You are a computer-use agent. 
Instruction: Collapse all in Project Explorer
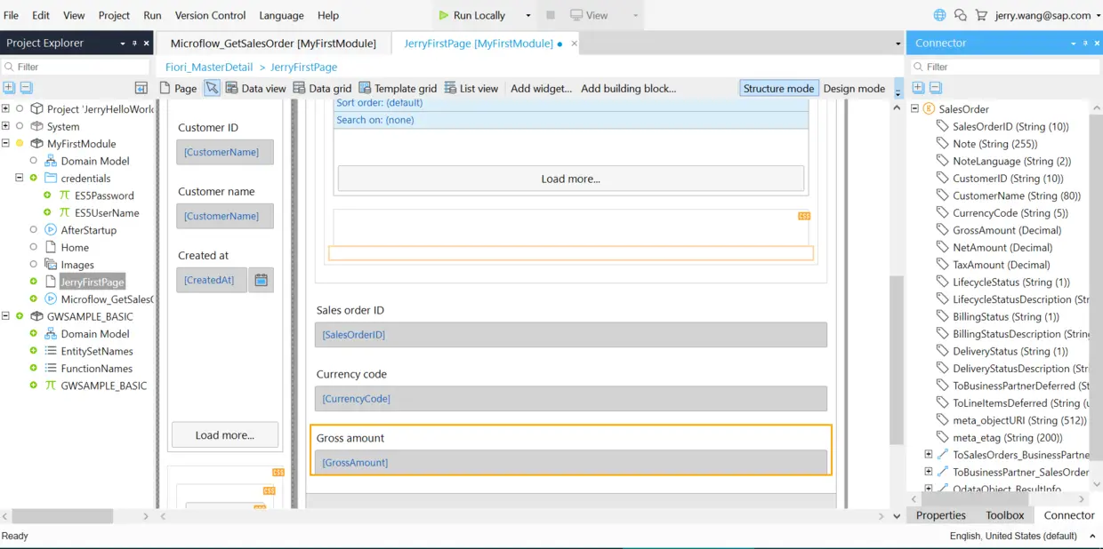coord(27,87)
